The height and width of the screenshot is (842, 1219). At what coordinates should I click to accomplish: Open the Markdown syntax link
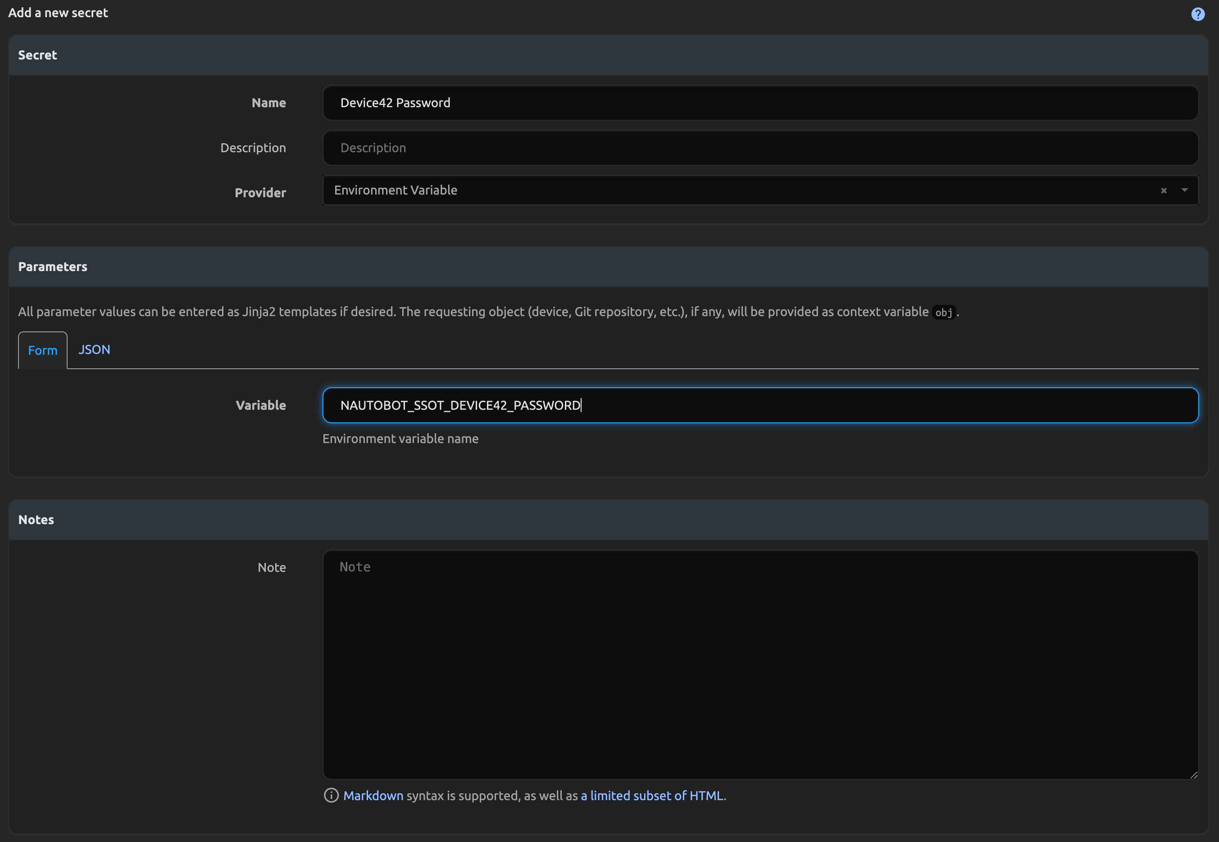(373, 796)
